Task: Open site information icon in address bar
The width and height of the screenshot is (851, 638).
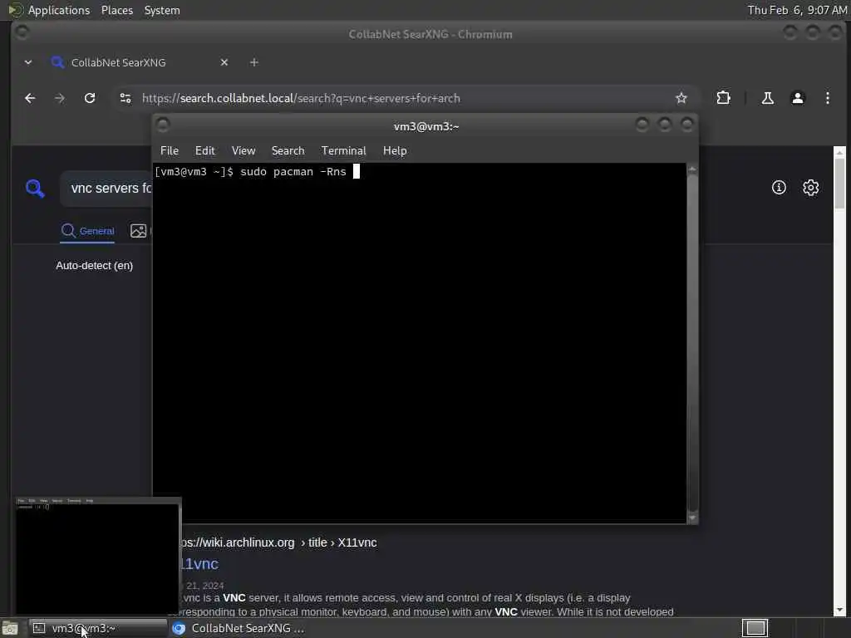Action: (125, 98)
